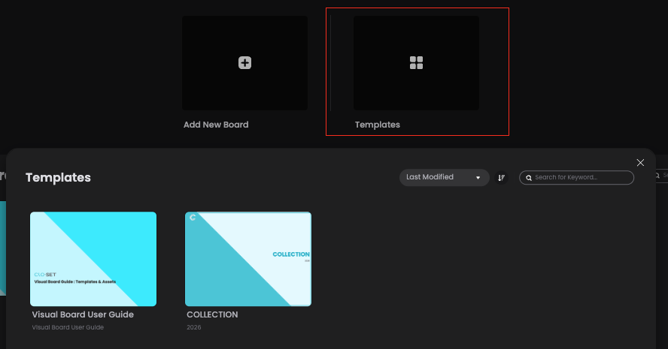Click the partially hidden thumbnail at left edge

[2, 248]
